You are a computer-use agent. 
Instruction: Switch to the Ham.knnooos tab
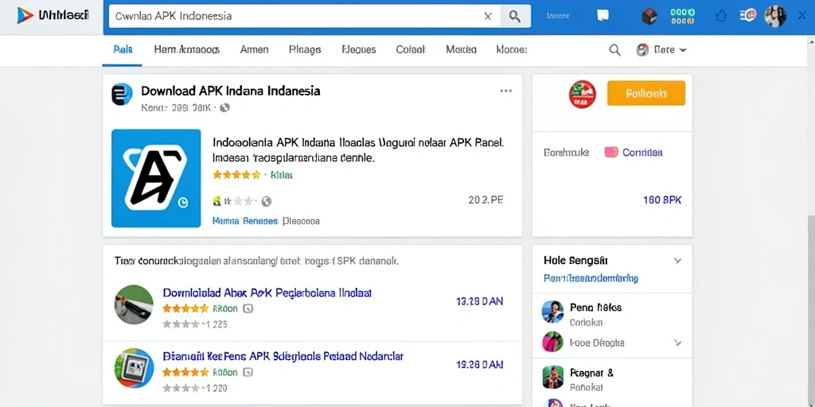(186, 50)
